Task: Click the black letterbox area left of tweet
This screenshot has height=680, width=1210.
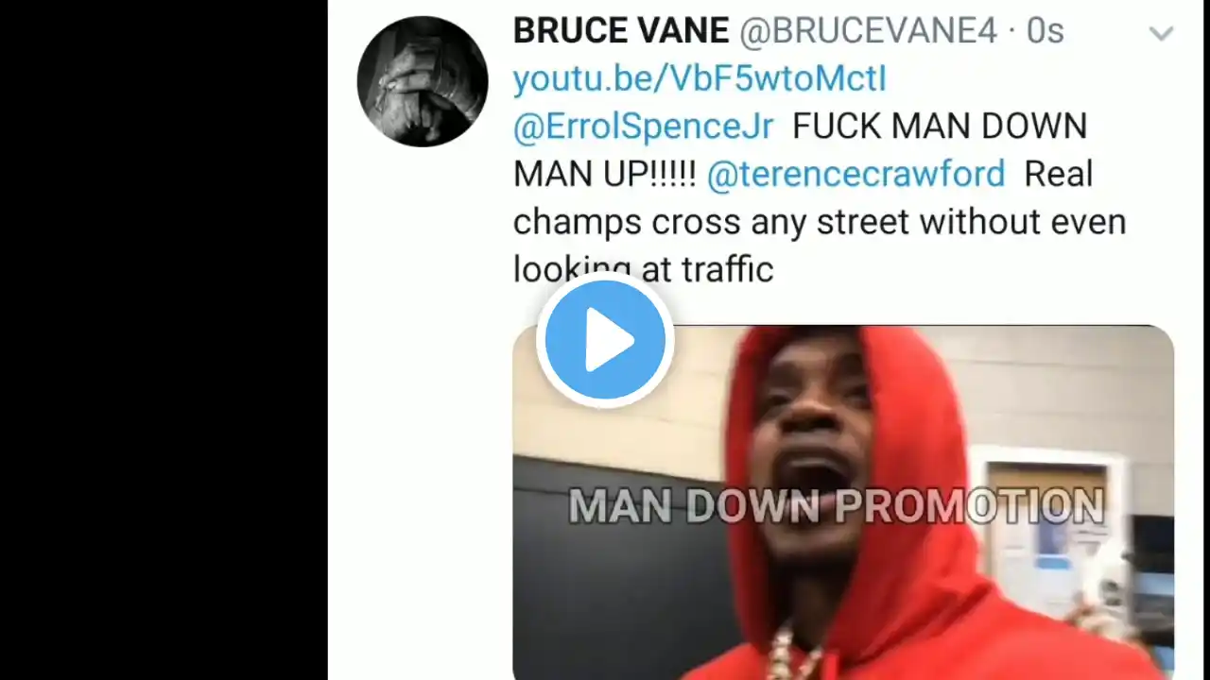Action: pyautogui.click(x=164, y=340)
